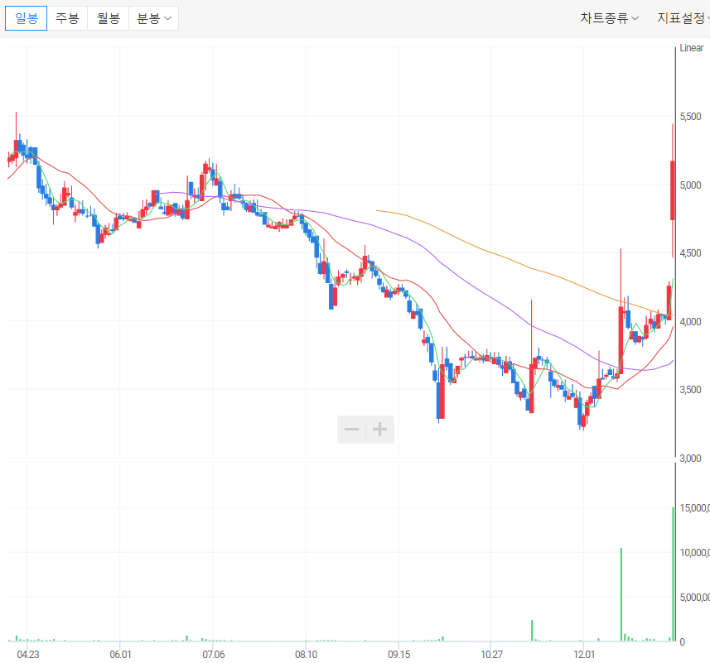This screenshot has width=710, height=663.
Task: Click the 09.15 date label
Action: [x=399, y=655]
